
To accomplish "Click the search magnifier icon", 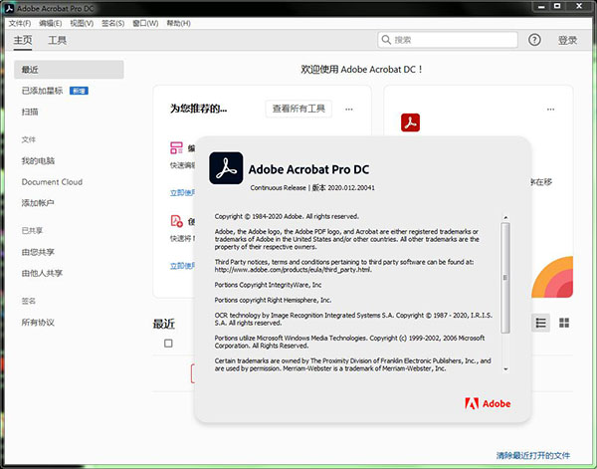I will point(386,40).
